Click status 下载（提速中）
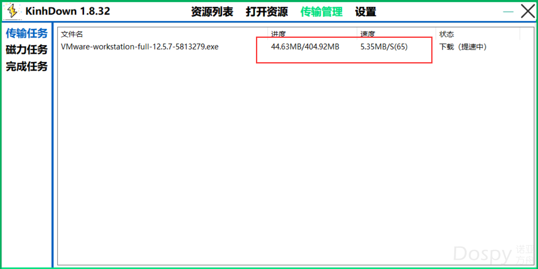538x269 pixels. (463, 47)
